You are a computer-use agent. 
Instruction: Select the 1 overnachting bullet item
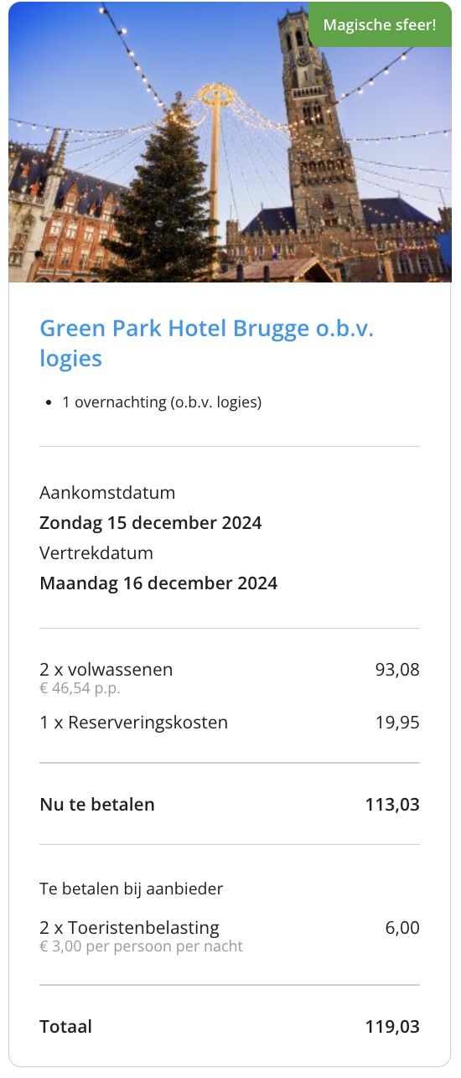[x=162, y=402]
